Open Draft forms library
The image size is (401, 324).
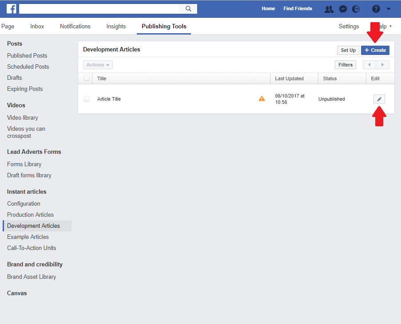(x=29, y=176)
